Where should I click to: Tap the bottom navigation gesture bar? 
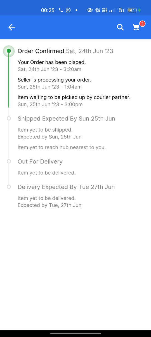tap(75, 333)
